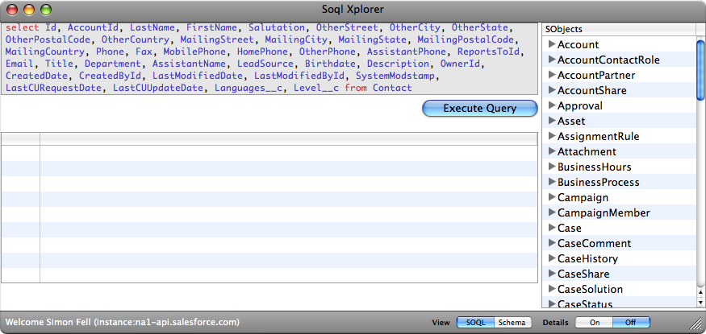Click the scrollbar down arrow
706x334 pixels.
pyautogui.click(x=700, y=303)
